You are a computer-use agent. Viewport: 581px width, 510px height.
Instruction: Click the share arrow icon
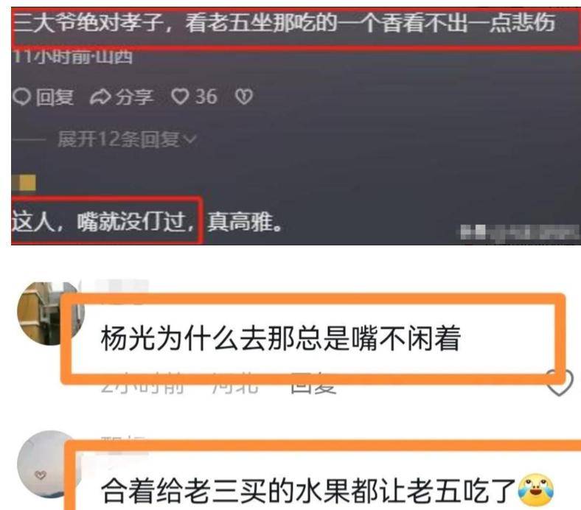[x=100, y=97]
